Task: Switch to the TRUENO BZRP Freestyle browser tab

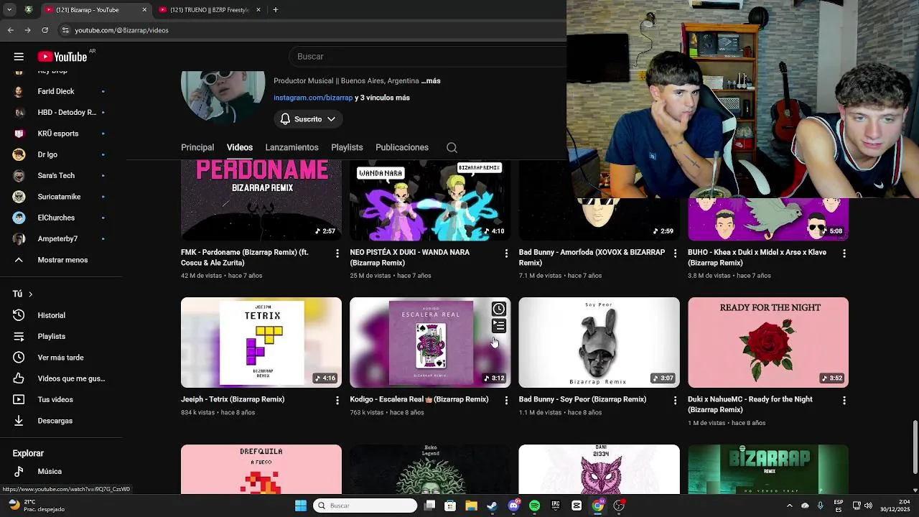Action: coord(208,10)
